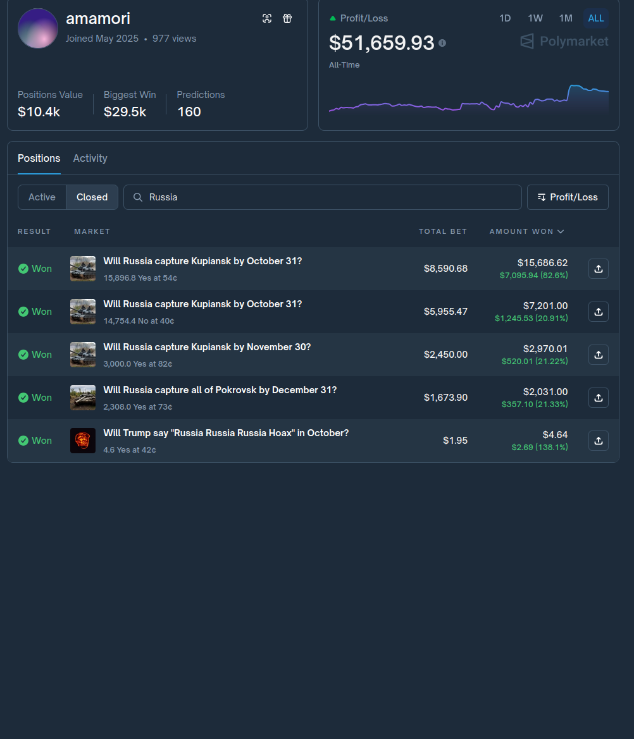Image resolution: width=634 pixels, height=739 pixels.
Task: Sort by the Amount Won column chevron
Action: click(x=561, y=231)
